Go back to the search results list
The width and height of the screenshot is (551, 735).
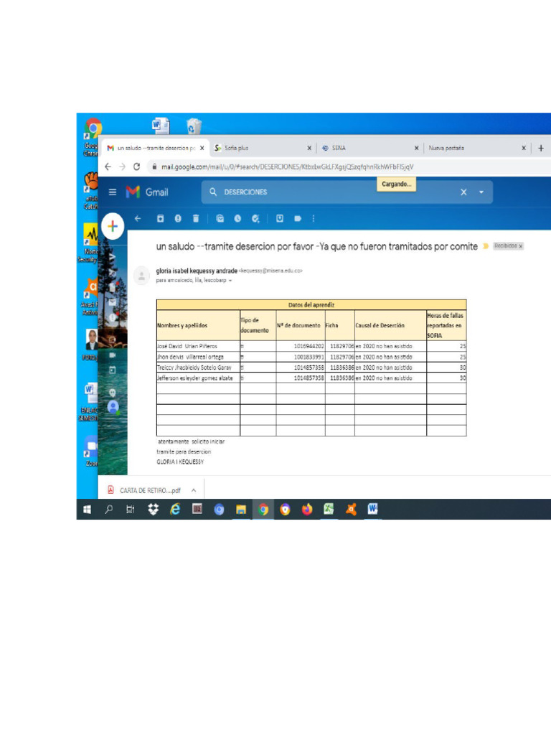138,218
